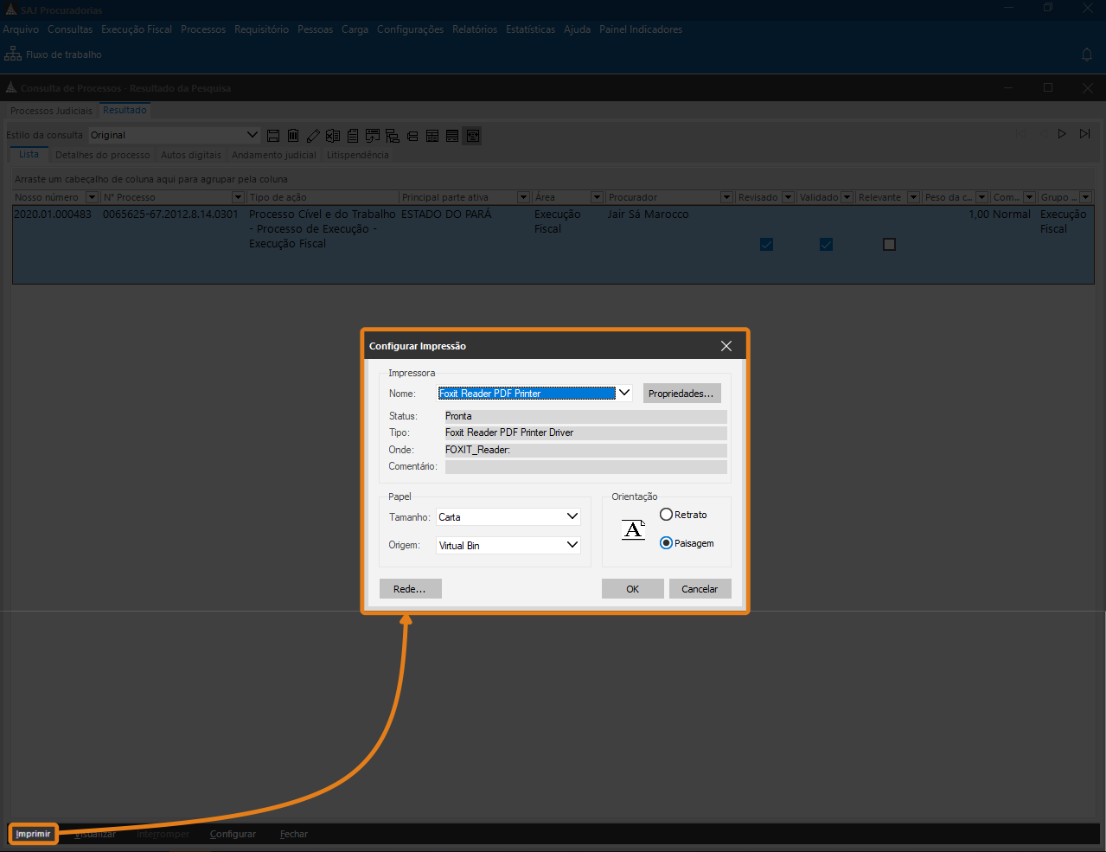The height and width of the screenshot is (852, 1106).
Task: Click the document pages icon in toolbar
Action: pos(353,136)
